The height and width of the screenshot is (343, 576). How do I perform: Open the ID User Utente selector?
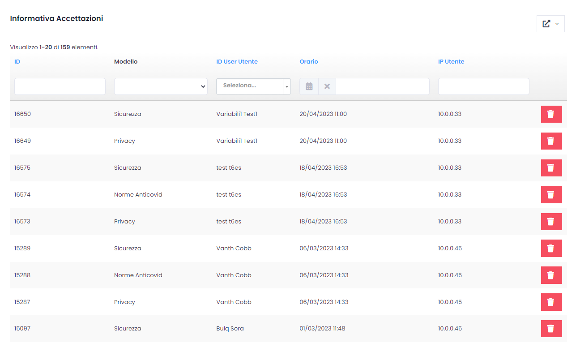tap(253, 86)
